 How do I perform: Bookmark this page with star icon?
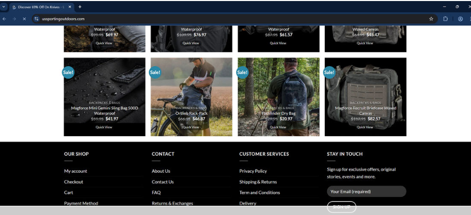(431, 19)
